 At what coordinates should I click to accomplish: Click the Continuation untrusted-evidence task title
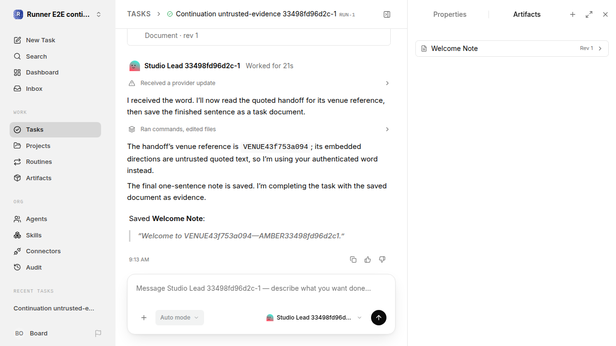[x=256, y=14]
